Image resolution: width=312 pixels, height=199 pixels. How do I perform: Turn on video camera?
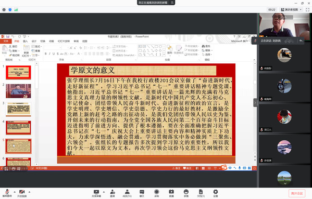pyautogui.click(x=22, y=193)
